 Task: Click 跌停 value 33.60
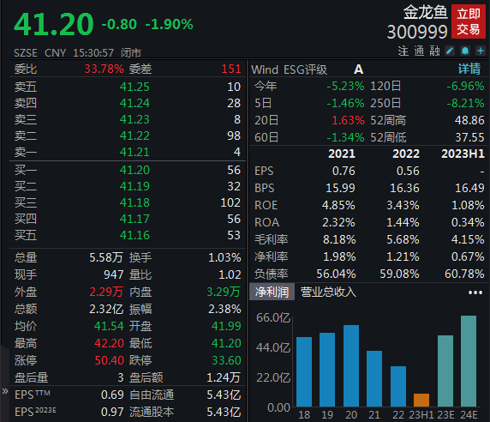click(x=226, y=360)
